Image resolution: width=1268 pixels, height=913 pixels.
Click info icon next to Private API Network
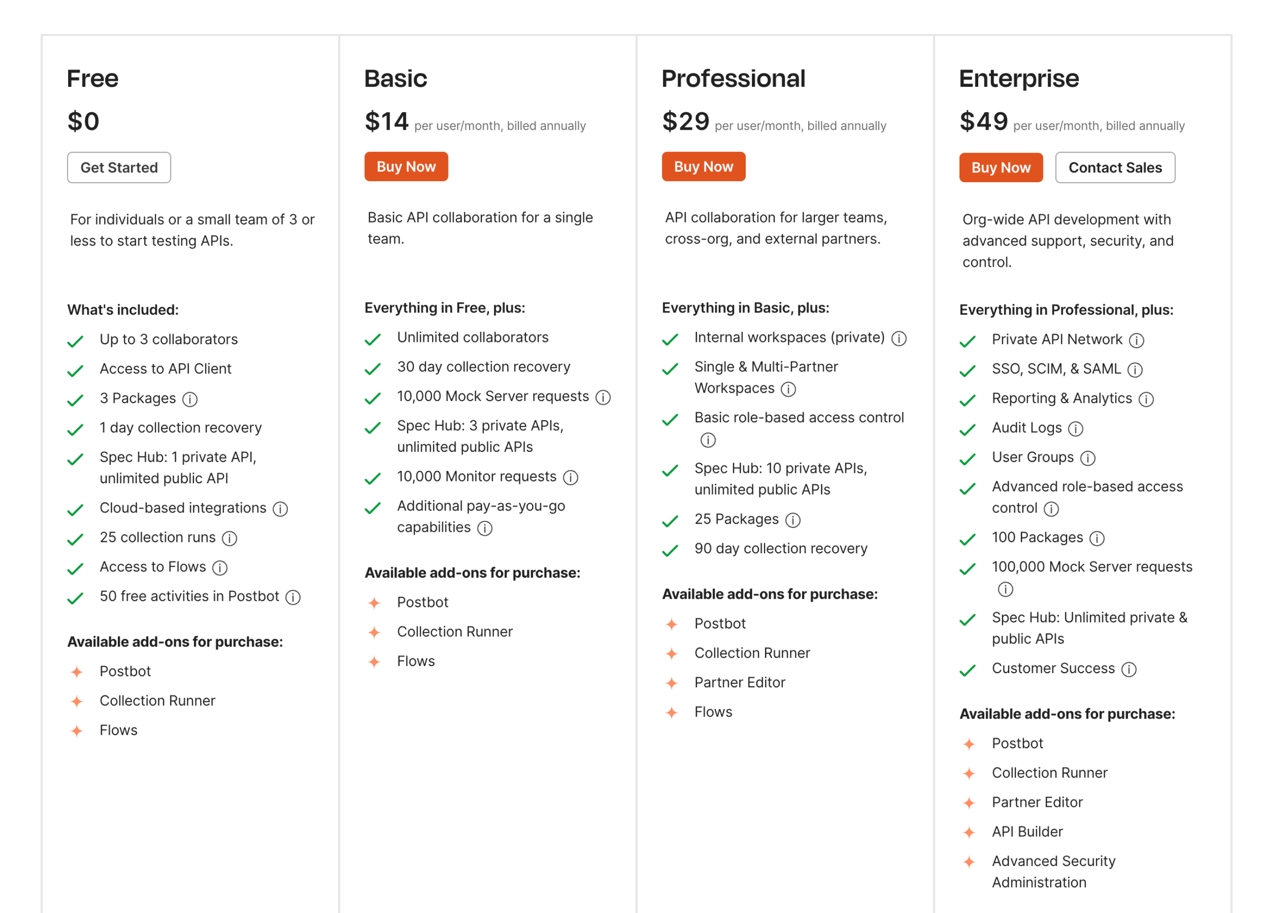click(x=1136, y=340)
